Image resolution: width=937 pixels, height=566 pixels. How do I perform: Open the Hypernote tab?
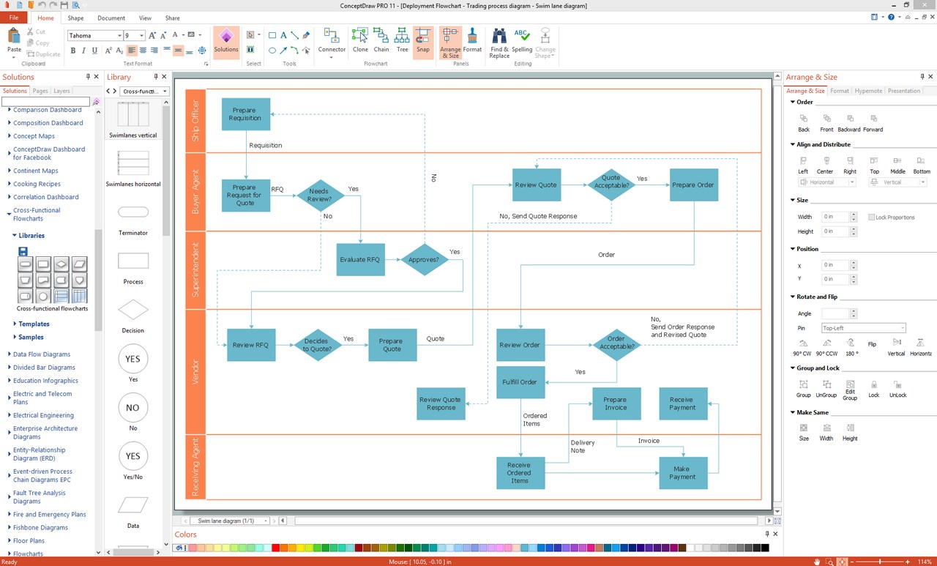(x=868, y=91)
